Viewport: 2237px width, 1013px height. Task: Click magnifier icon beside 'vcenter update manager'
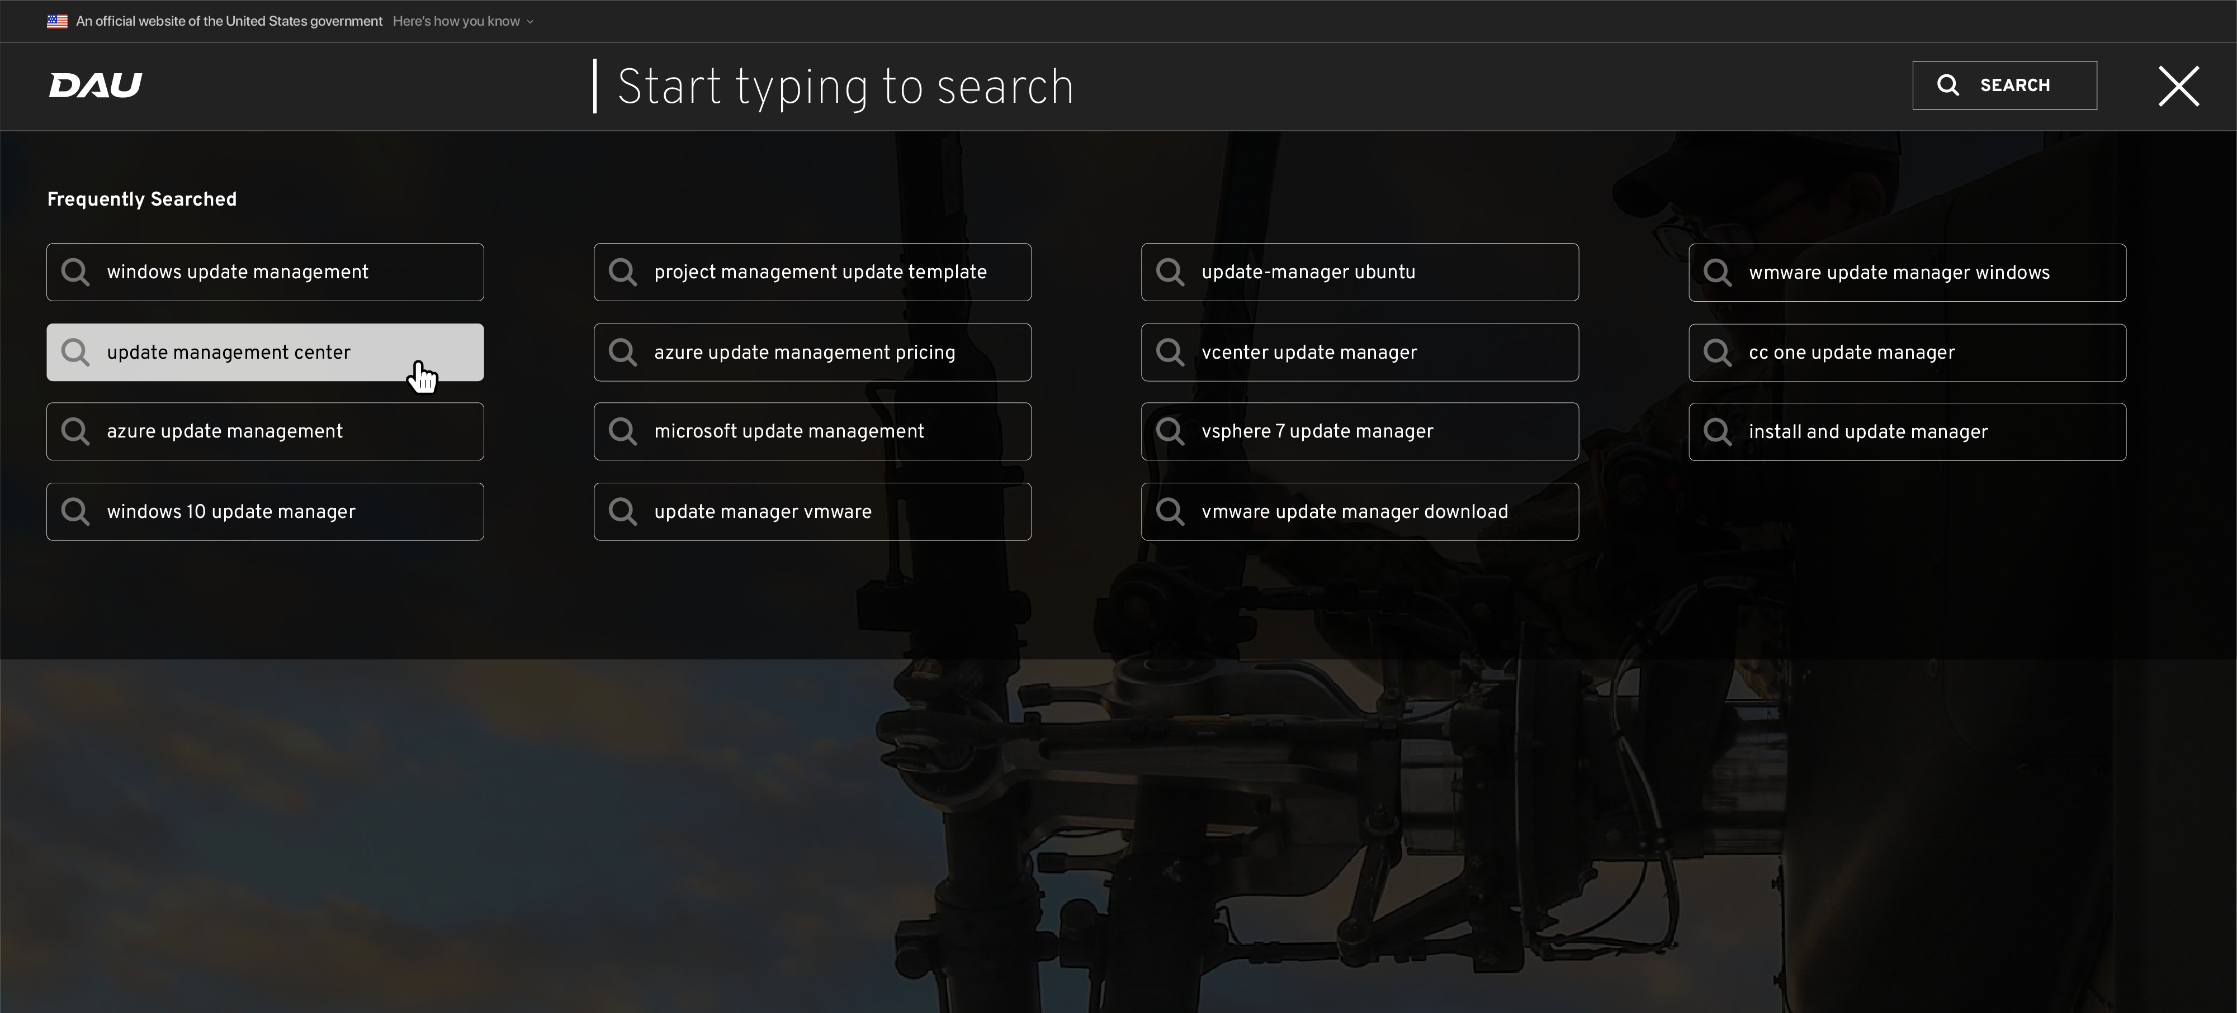[1171, 353]
